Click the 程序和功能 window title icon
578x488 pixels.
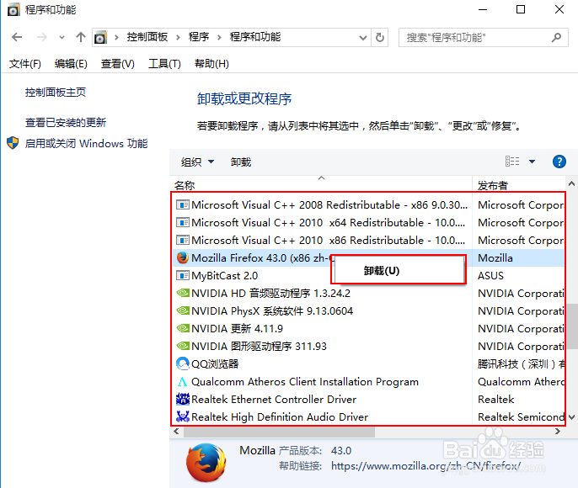pos(13,10)
